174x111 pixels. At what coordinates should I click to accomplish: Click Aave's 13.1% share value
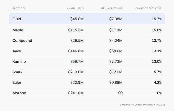157,51
